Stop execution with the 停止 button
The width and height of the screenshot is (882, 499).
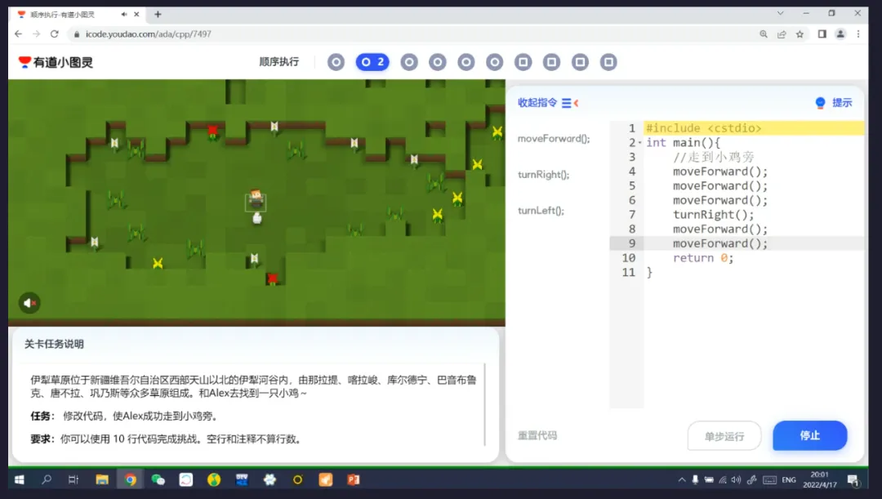coord(809,435)
